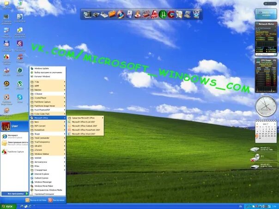Screen dimensions: 279x209
Task: Open AIMP shortcut on the desktop
Action: coord(6,85)
